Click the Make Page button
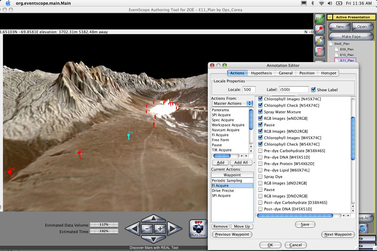377x251 pixels. (x=351, y=36)
